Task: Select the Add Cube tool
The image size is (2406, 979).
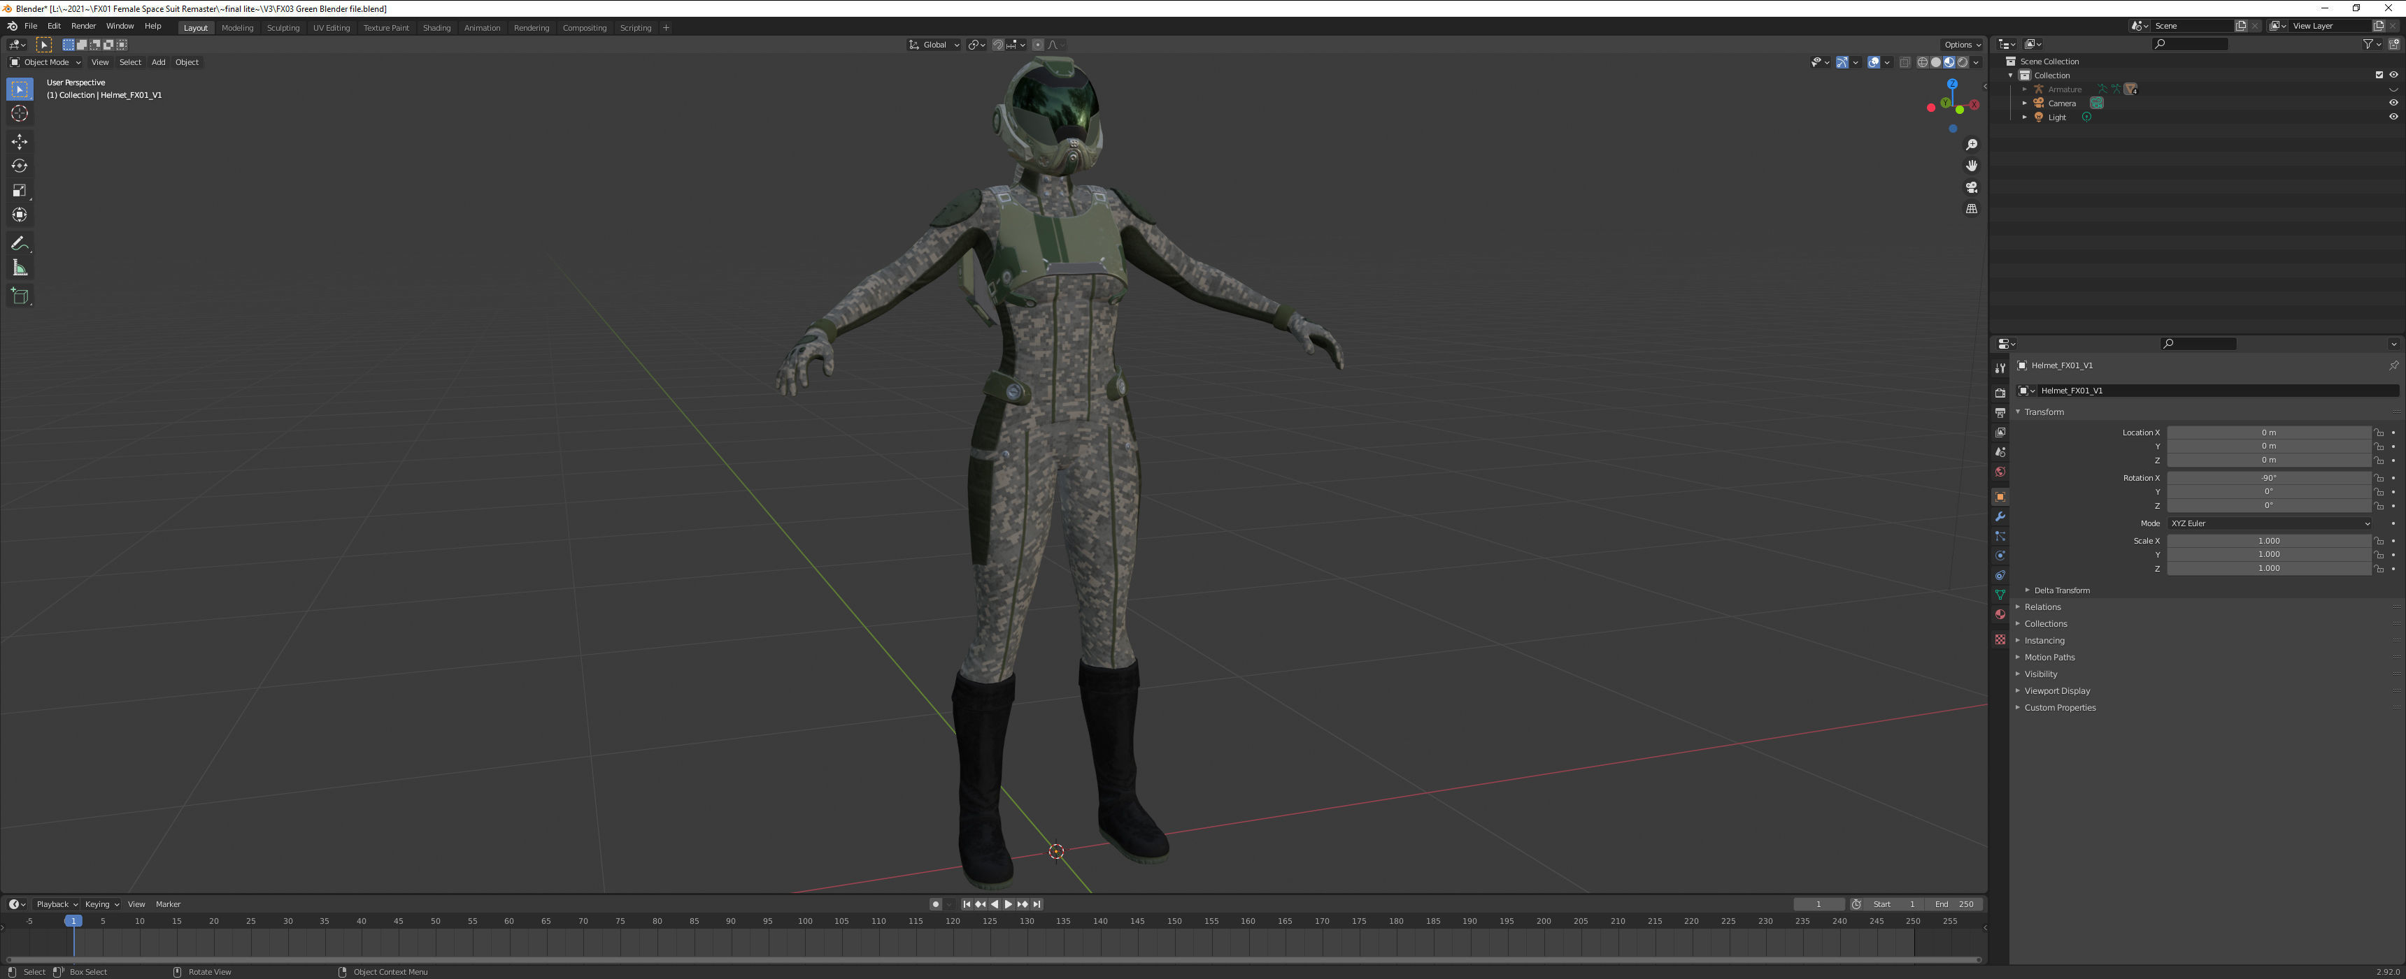Action: (20, 297)
